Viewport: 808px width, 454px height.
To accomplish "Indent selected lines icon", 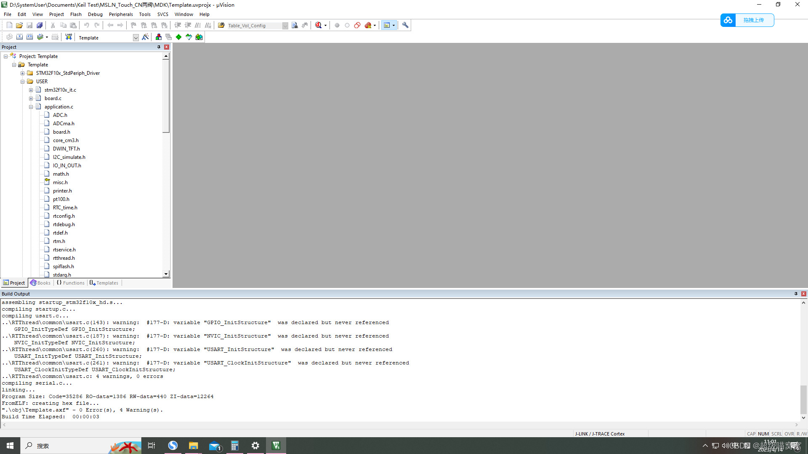I will 178,25.
